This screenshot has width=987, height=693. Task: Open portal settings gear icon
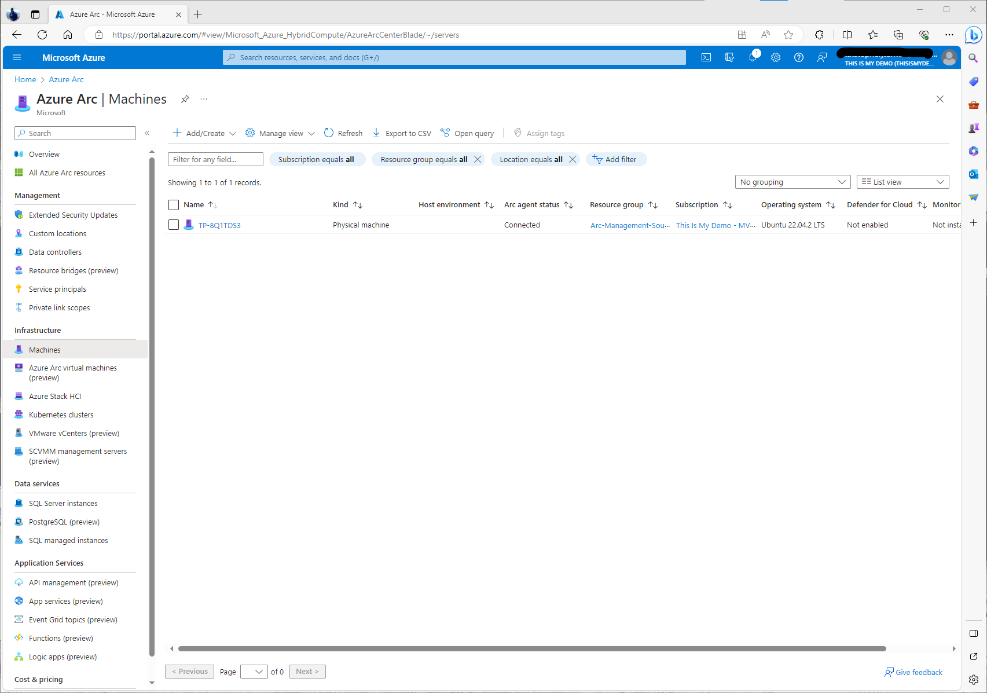[x=776, y=57]
